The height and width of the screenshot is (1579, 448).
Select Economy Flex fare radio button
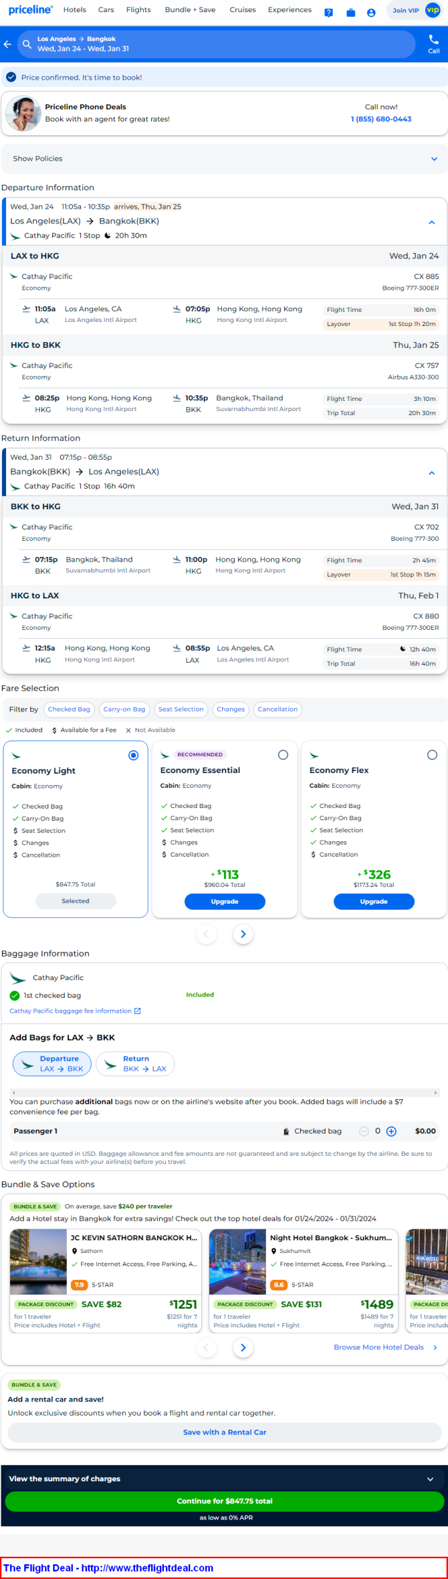(432, 755)
